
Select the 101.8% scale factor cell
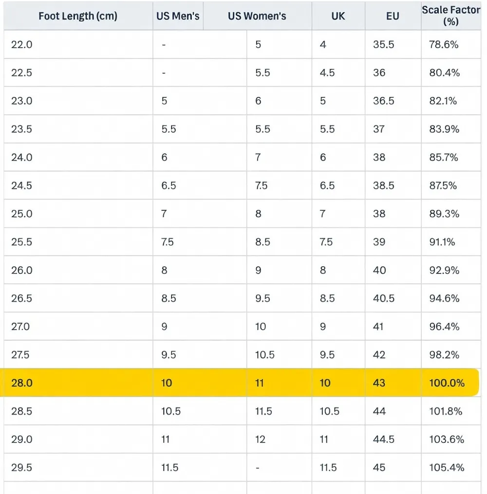[451, 411]
